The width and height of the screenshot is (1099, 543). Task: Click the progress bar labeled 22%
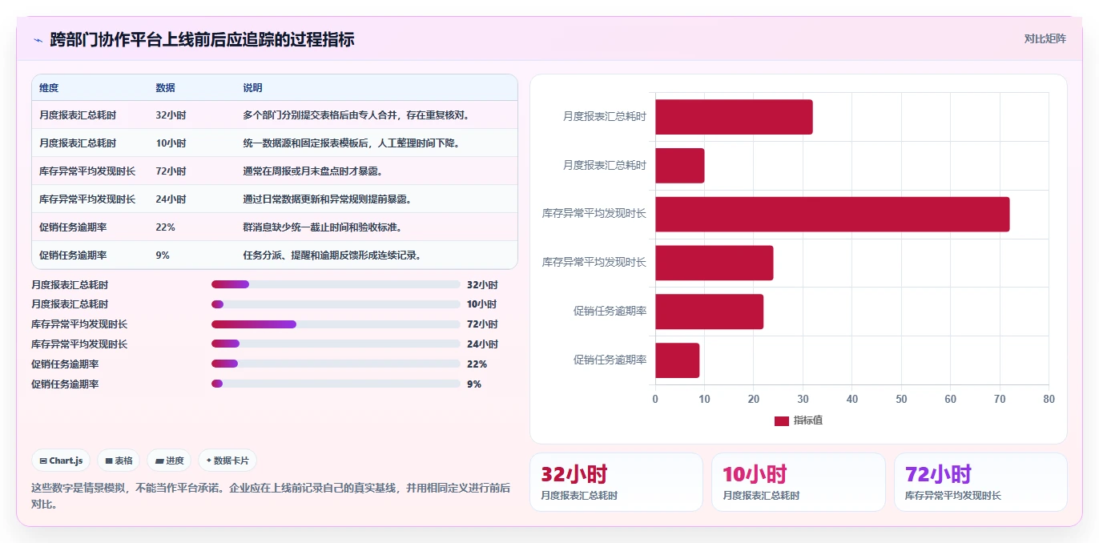[336, 364]
